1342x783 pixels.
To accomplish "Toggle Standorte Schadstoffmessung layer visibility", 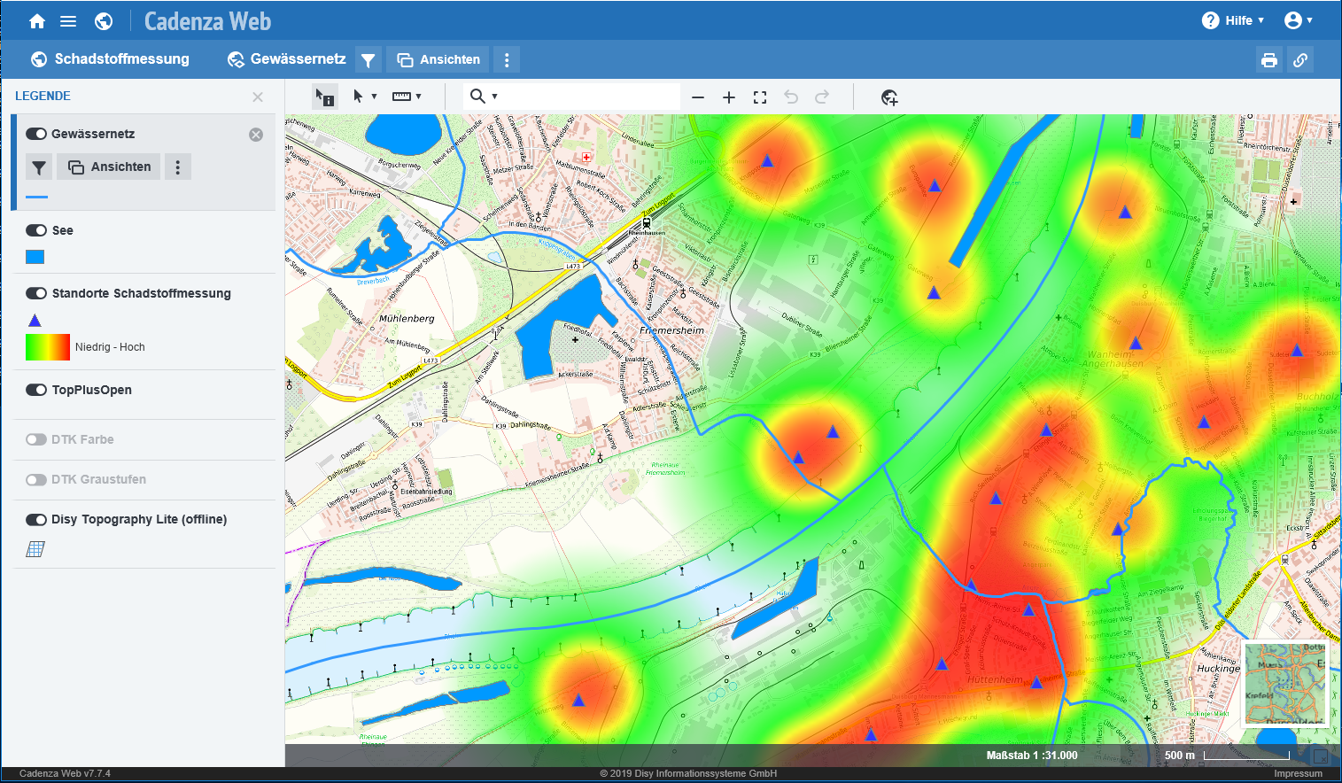I will tap(36, 293).
